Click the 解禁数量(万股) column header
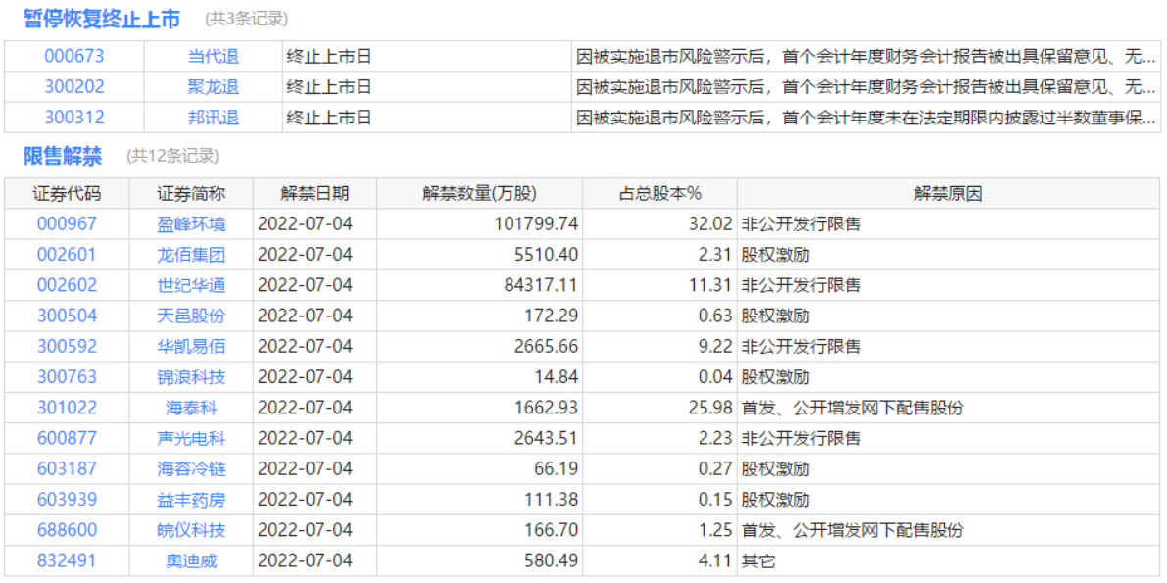The height and width of the screenshot is (583, 1167). 479,194
